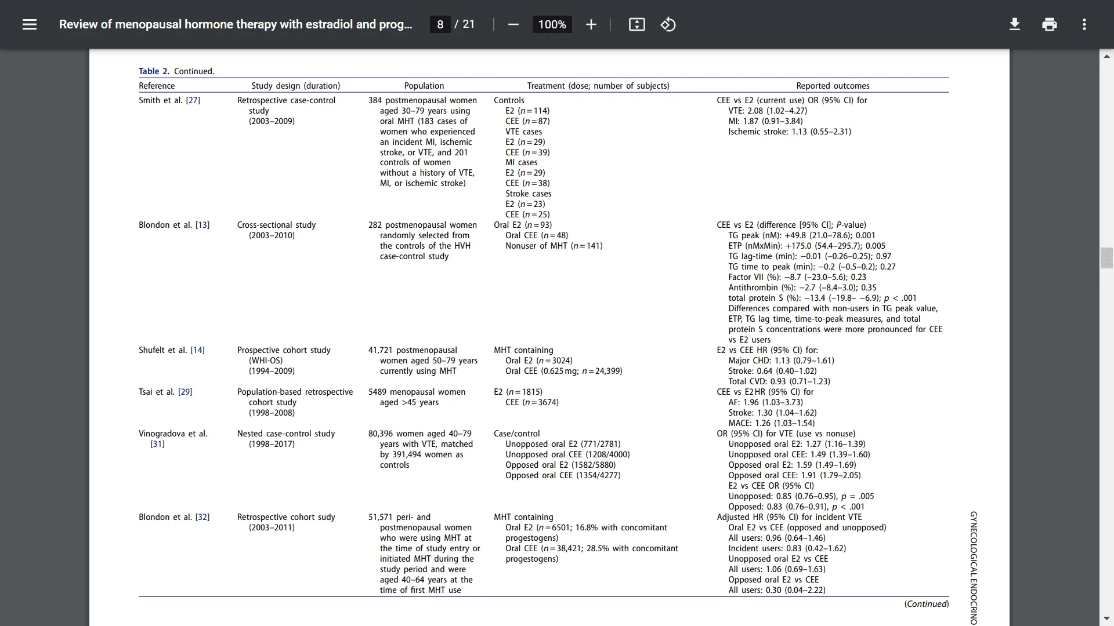The width and height of the screenshot is (1114, 626).
Task: Click 'Retrospective case-control' study design text
Action: point(286,100)
